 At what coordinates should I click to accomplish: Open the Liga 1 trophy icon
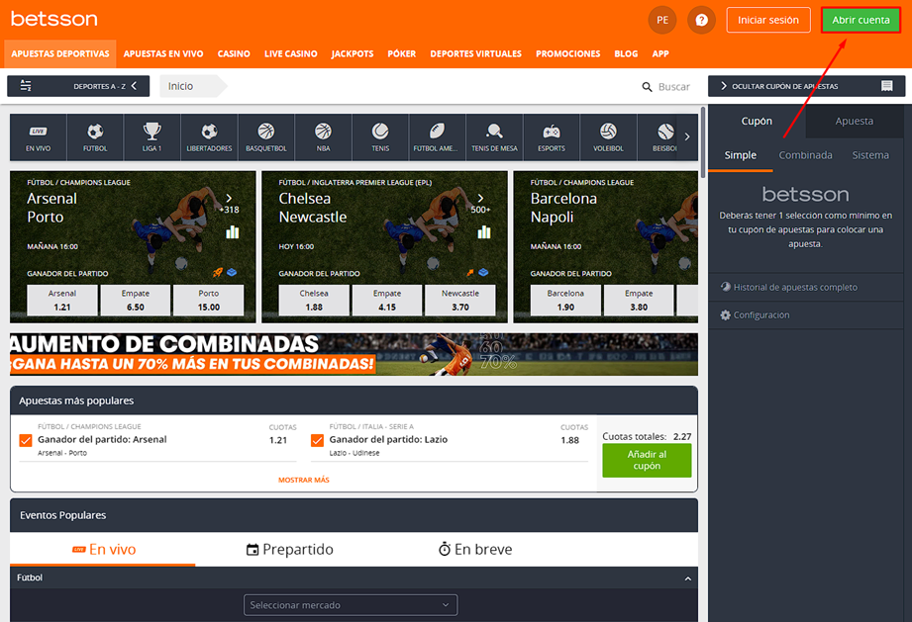pos(152,136)
